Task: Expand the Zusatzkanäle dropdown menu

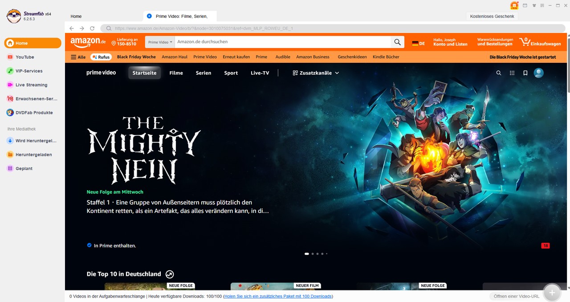Action: point(316,73)
